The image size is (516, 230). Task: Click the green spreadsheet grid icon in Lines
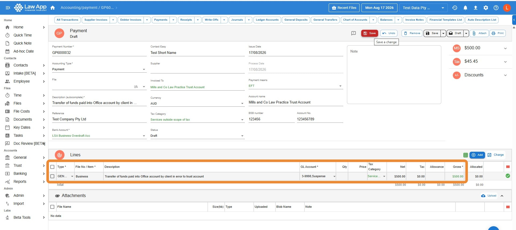[x=465, y=155]
